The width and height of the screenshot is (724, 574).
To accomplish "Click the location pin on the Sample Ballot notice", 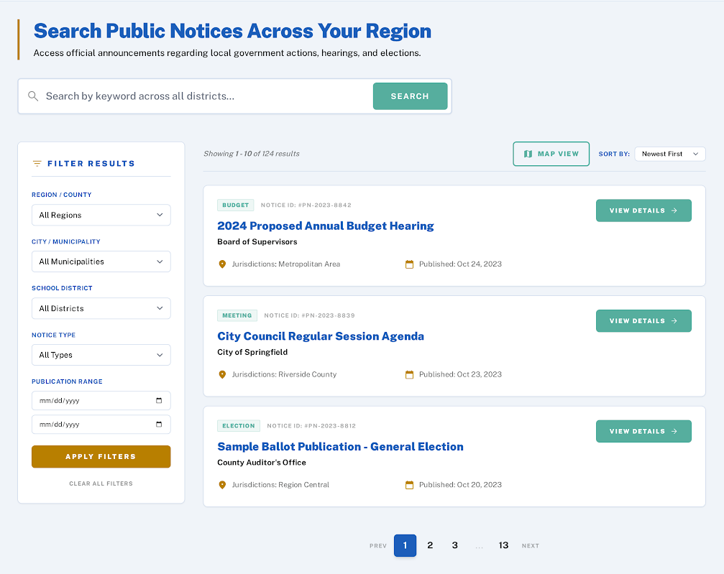I will (223, 484).
